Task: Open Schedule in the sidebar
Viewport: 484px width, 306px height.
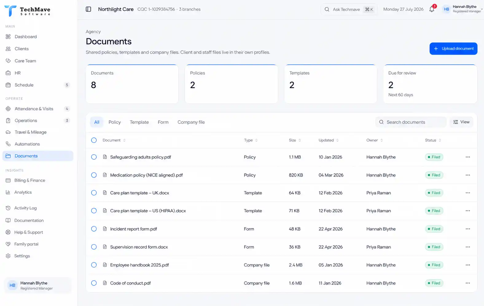Action: (x=38, y=85)
